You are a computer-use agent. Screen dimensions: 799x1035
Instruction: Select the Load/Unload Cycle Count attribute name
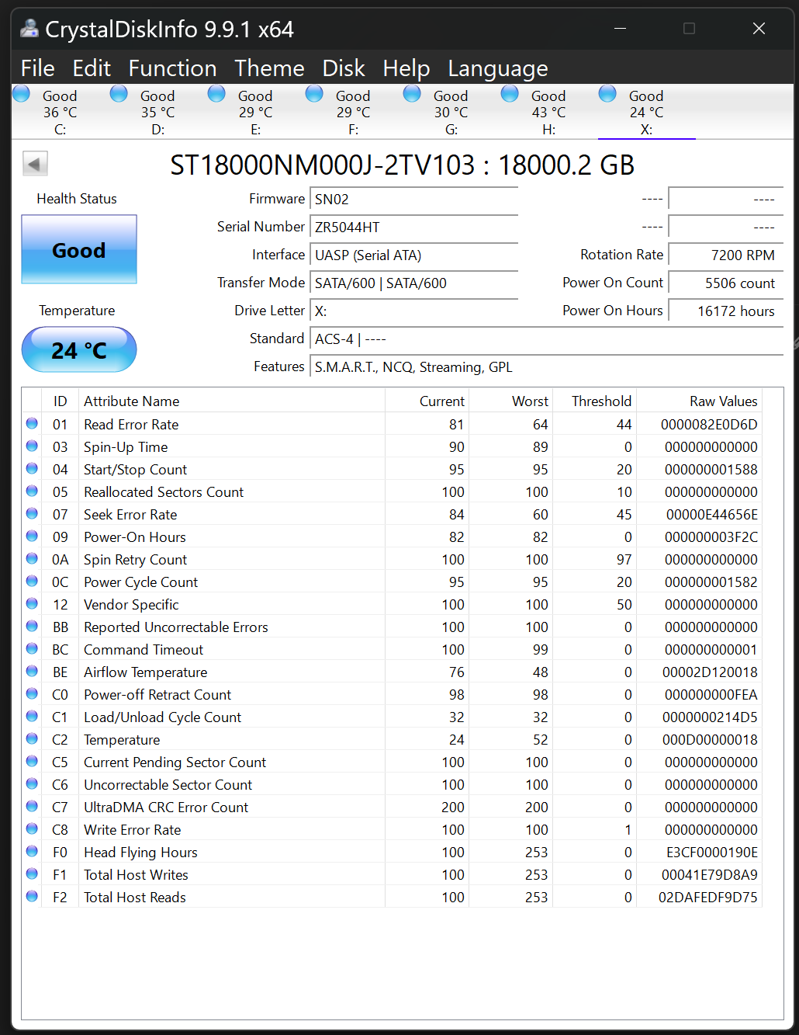(x=163, y=717)
